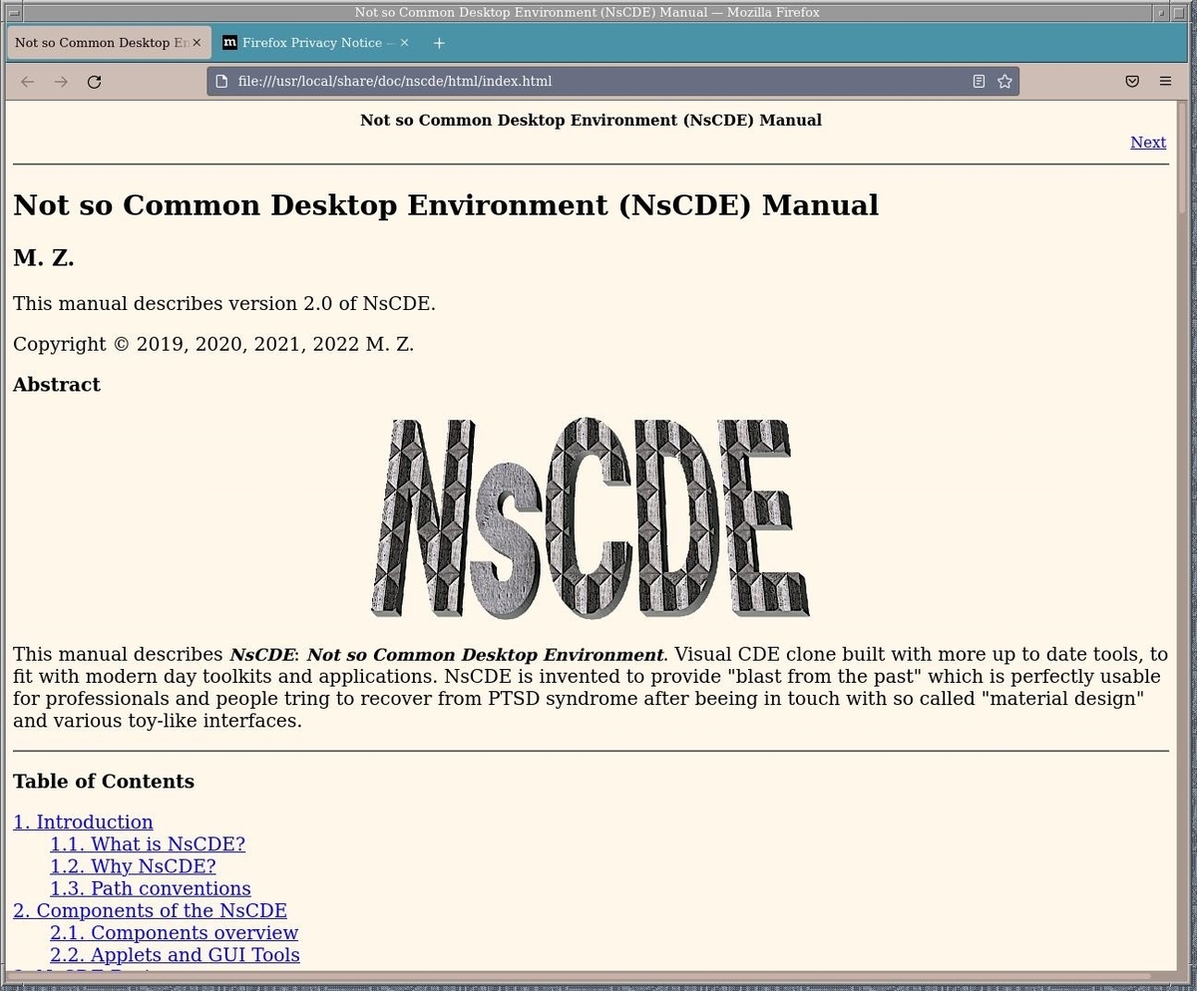Open section 1.3. Path conventions
The width and height of the screenshot is (1197, 991).
coord(151,888)
